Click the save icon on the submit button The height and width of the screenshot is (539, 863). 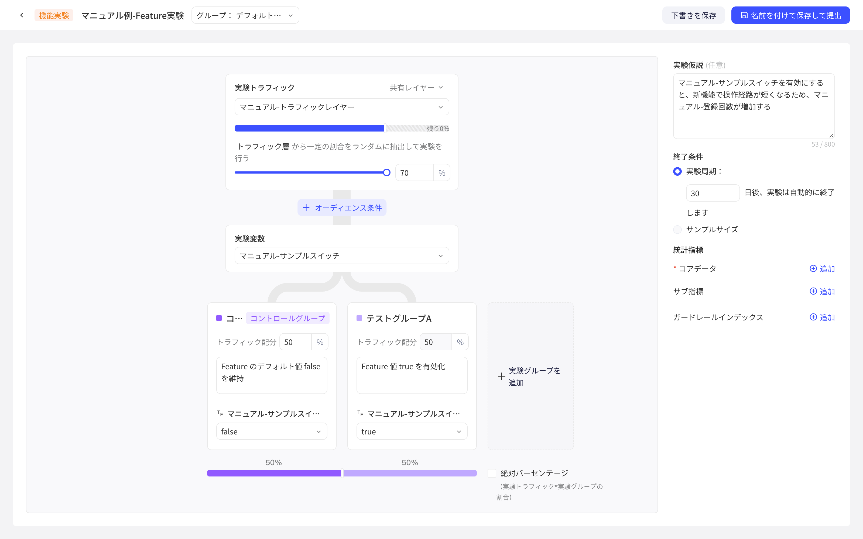744,15
